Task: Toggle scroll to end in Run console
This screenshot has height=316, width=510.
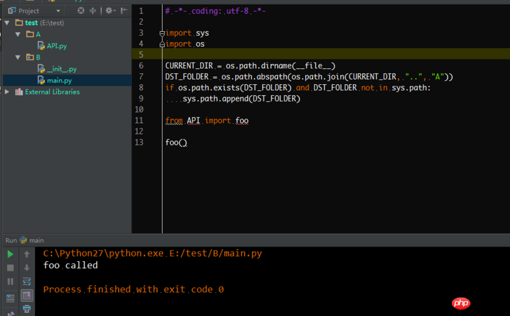Action: pyautogui.click(x=27, y=295)
